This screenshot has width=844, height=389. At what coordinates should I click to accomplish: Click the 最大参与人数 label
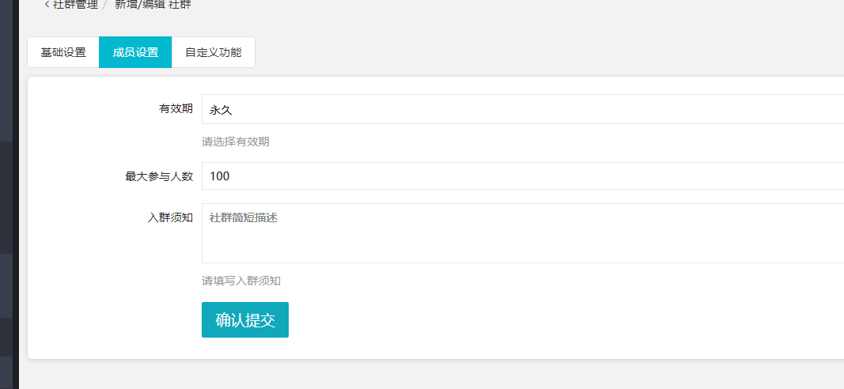(159, 176)
